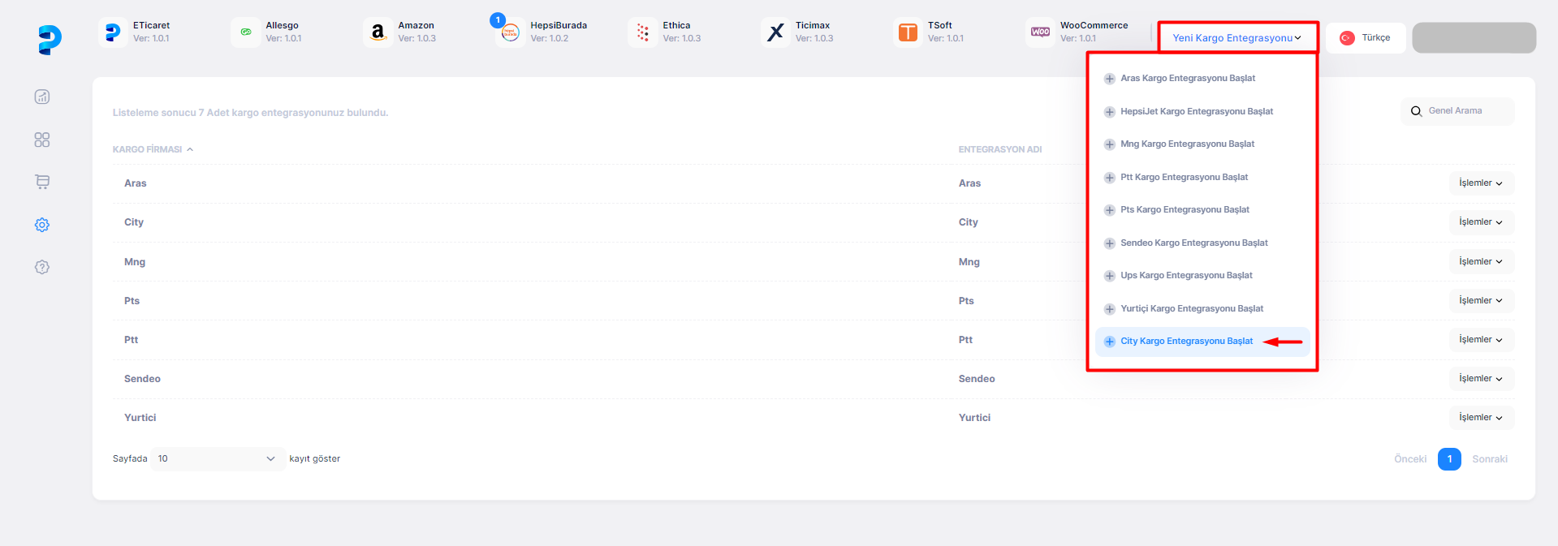Open İşlemler dropdown for Pts row
Image resolution: width=1558 pixels, height=546 pixels.
point(1481,301)
